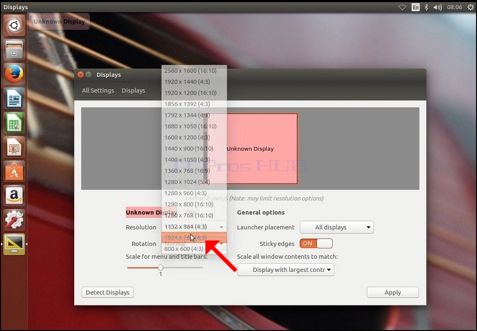This screenshot has width=477, height=331.
Task: Click the volume indicator in top bar
Action: coord(438,7)
